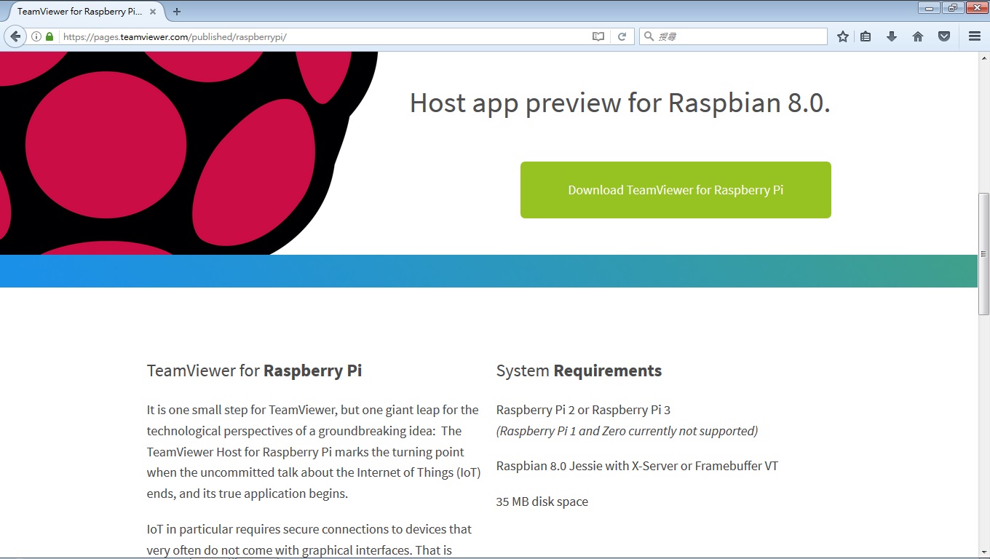This screenshot has width=990, height=559.
Task: Click scrollbar up arrow
Action: (983, 57)
